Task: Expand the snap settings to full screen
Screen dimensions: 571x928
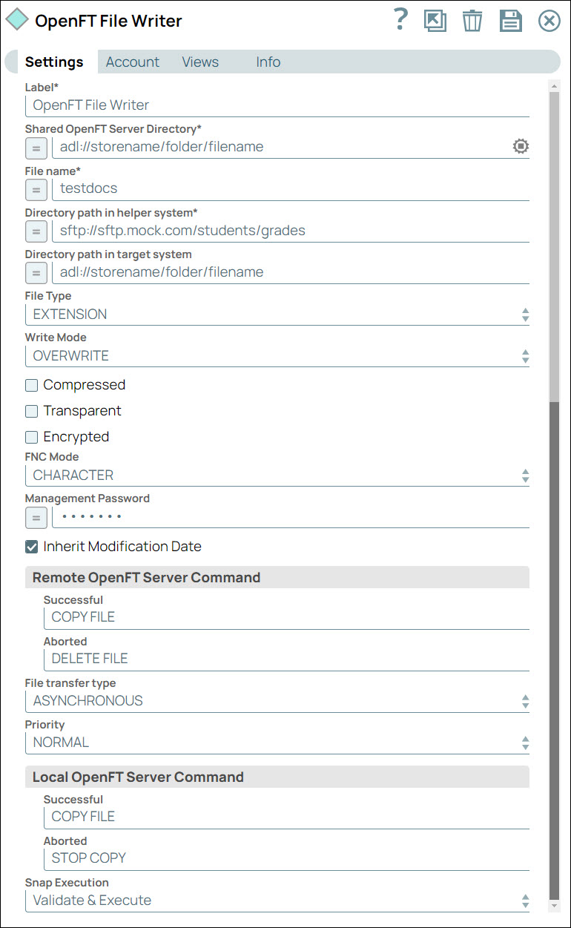Action: [x=435, y=21]
